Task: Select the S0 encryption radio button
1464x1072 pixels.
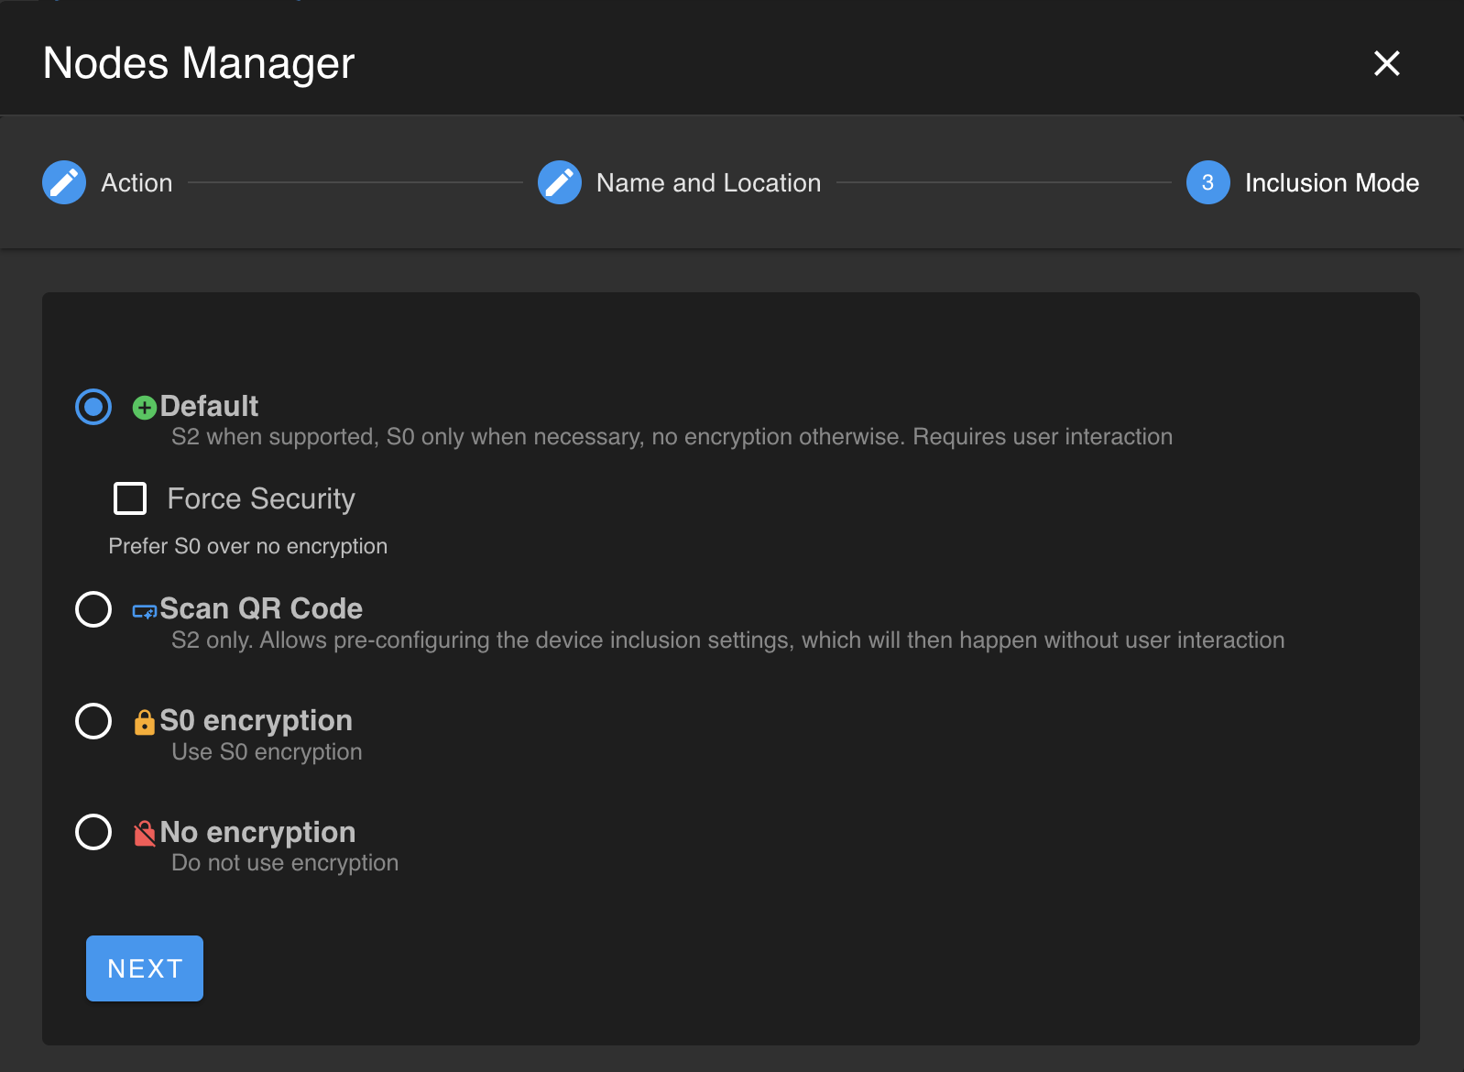Action: pyautogui.click(x=93, y=721)
